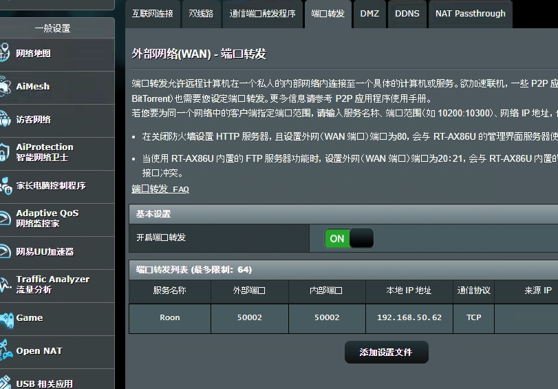Image resolution: width=558 pixels, height=389 pixels.
Task: Click the Game controller icon
Action: click(x=6, y=319)
